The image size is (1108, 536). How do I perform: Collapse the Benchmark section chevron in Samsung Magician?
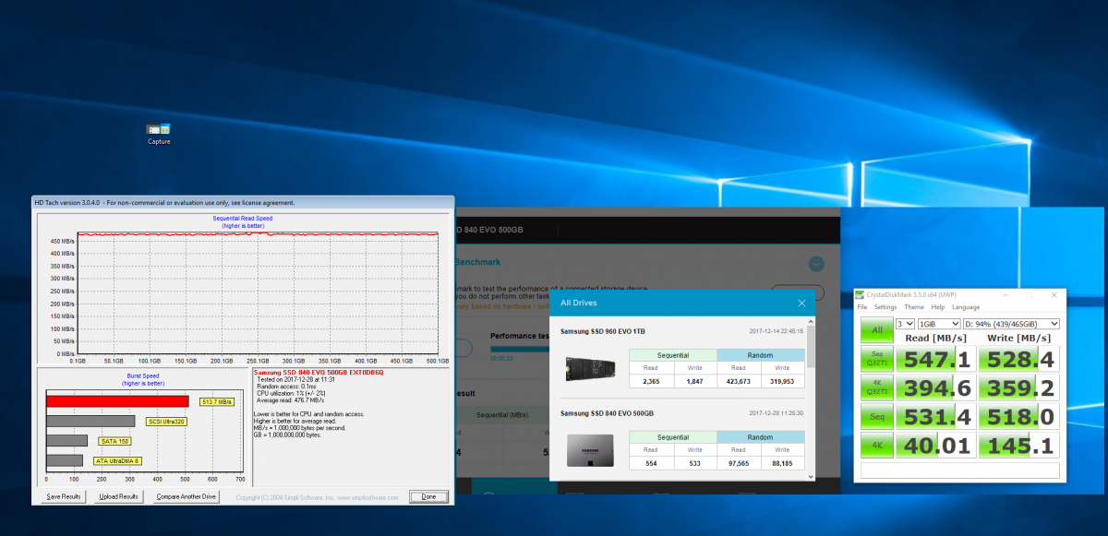click(x=816, y=264)
